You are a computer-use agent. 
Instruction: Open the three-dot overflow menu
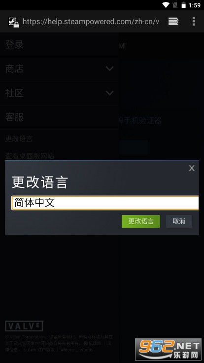pyautogui.click(x=194, y=22)
